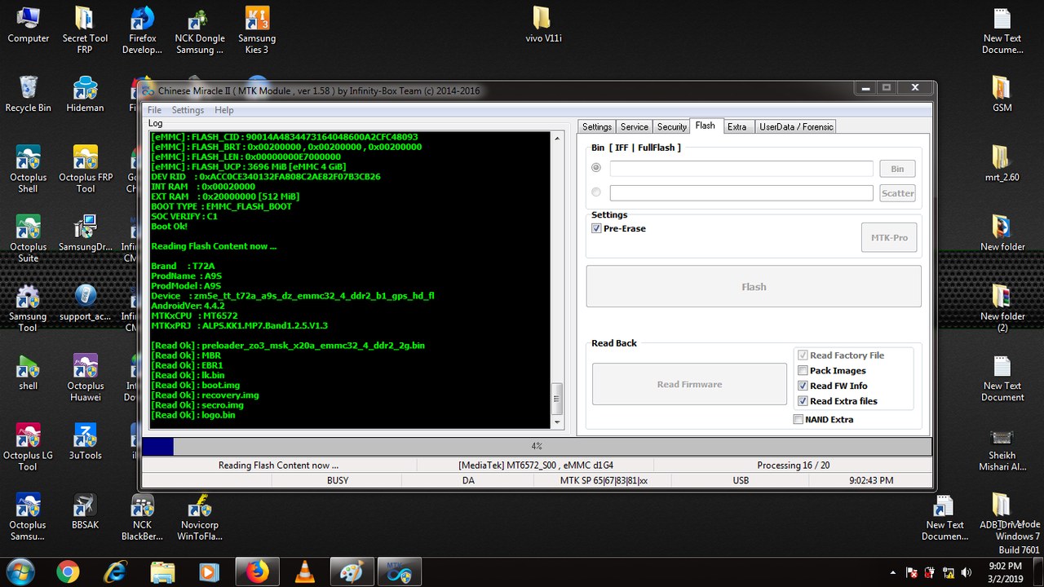Enable the Pack Images checkbox
Screen dimensions: 1044x587
coord(803,371)
